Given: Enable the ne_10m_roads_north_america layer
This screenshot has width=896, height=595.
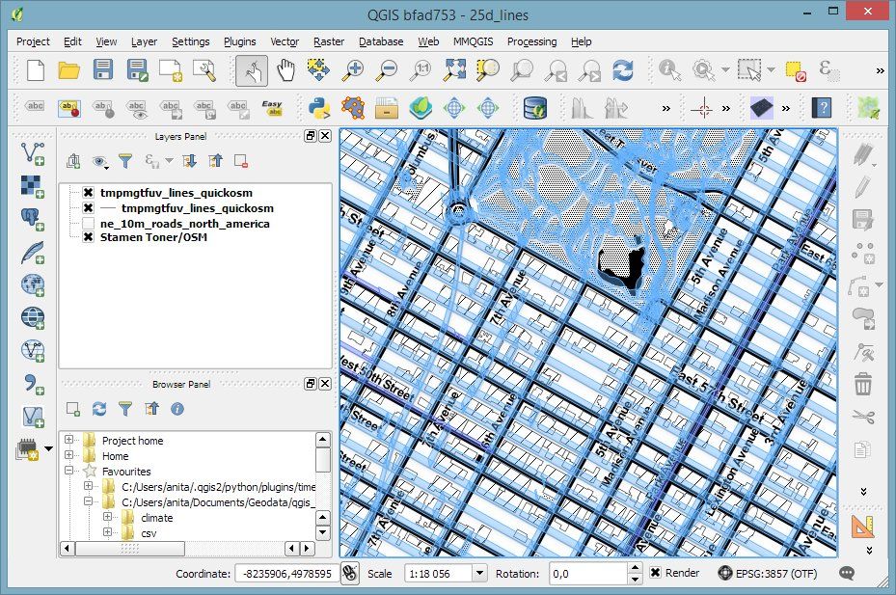Looking at the screenshot, I should (x=89, y=223).
